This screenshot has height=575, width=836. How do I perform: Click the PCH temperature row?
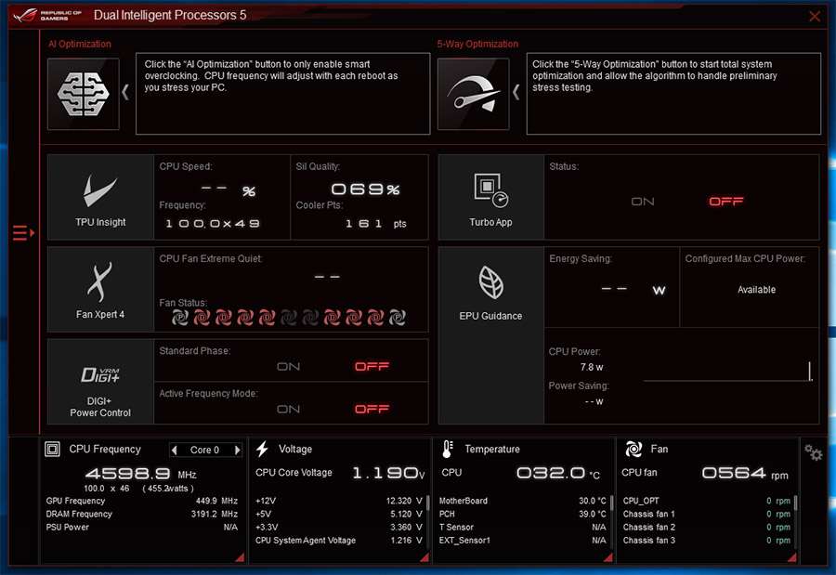[522, 515]
